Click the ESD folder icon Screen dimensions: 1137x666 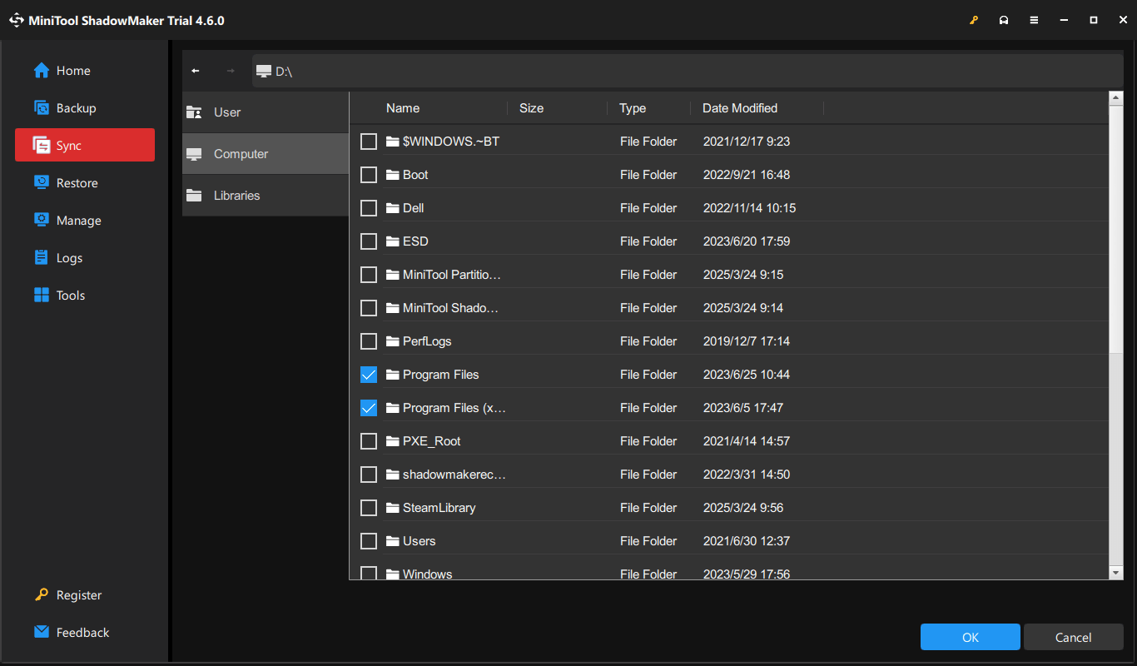coord(393,241)
